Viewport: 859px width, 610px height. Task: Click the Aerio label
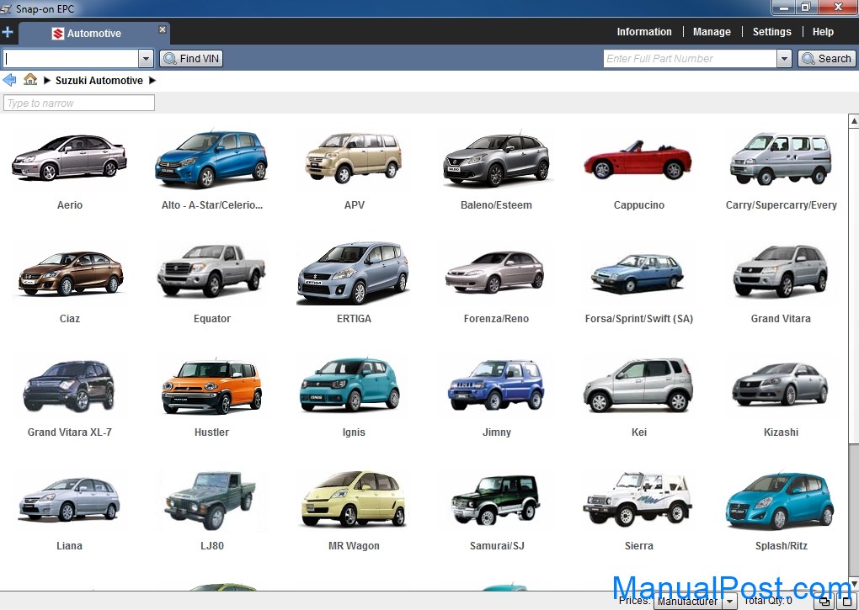tap(70, 205)
